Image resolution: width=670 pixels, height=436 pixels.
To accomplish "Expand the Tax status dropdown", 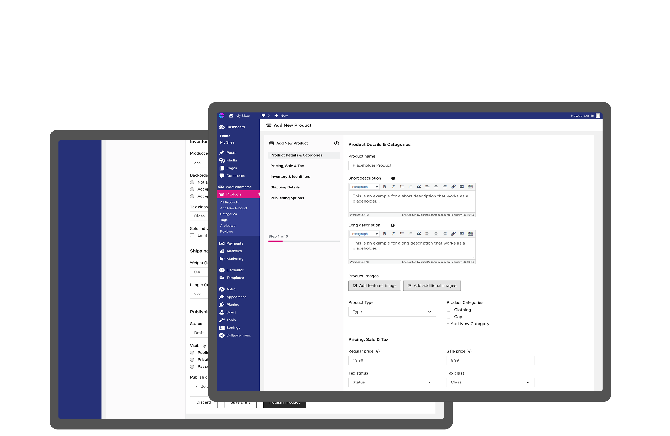I will point(392,382).
